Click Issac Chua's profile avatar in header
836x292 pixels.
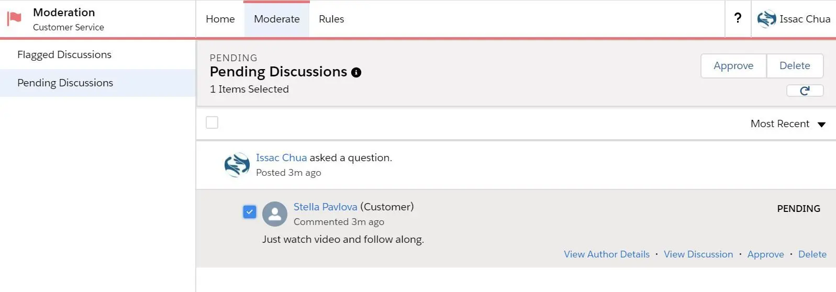click(766, 19)
